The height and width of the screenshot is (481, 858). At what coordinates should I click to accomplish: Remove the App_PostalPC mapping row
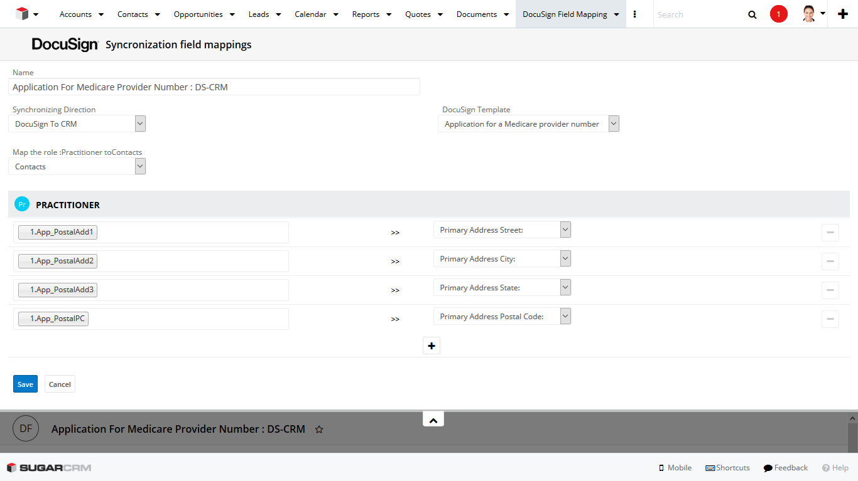(x=830, y=319)
